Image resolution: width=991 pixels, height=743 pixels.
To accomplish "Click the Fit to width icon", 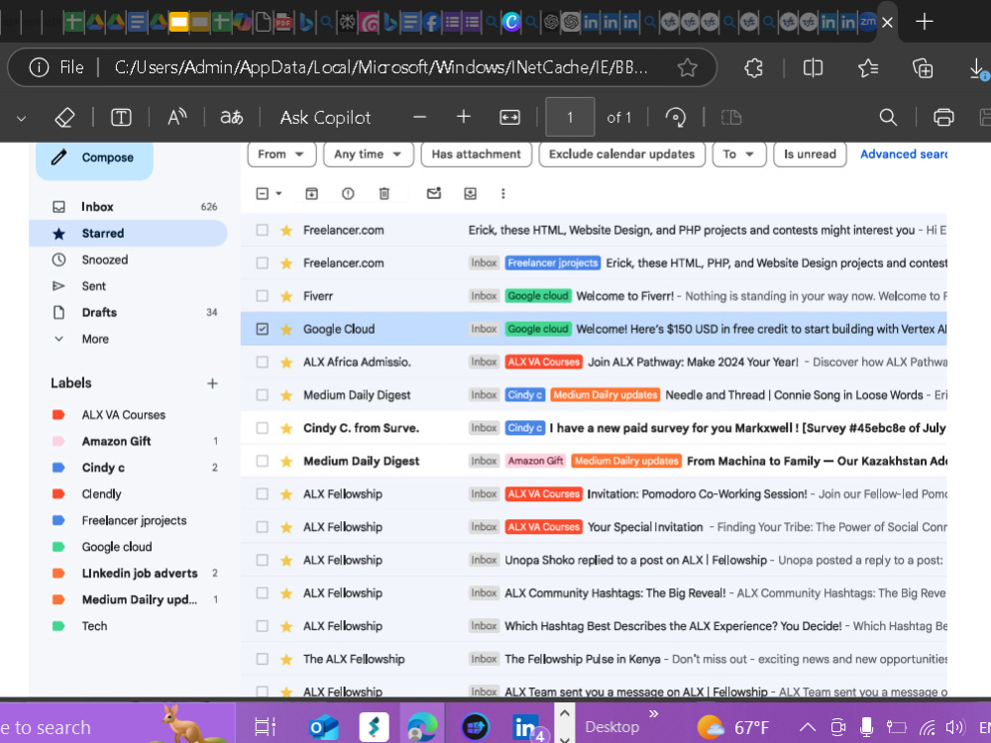I will pos(509,118).
